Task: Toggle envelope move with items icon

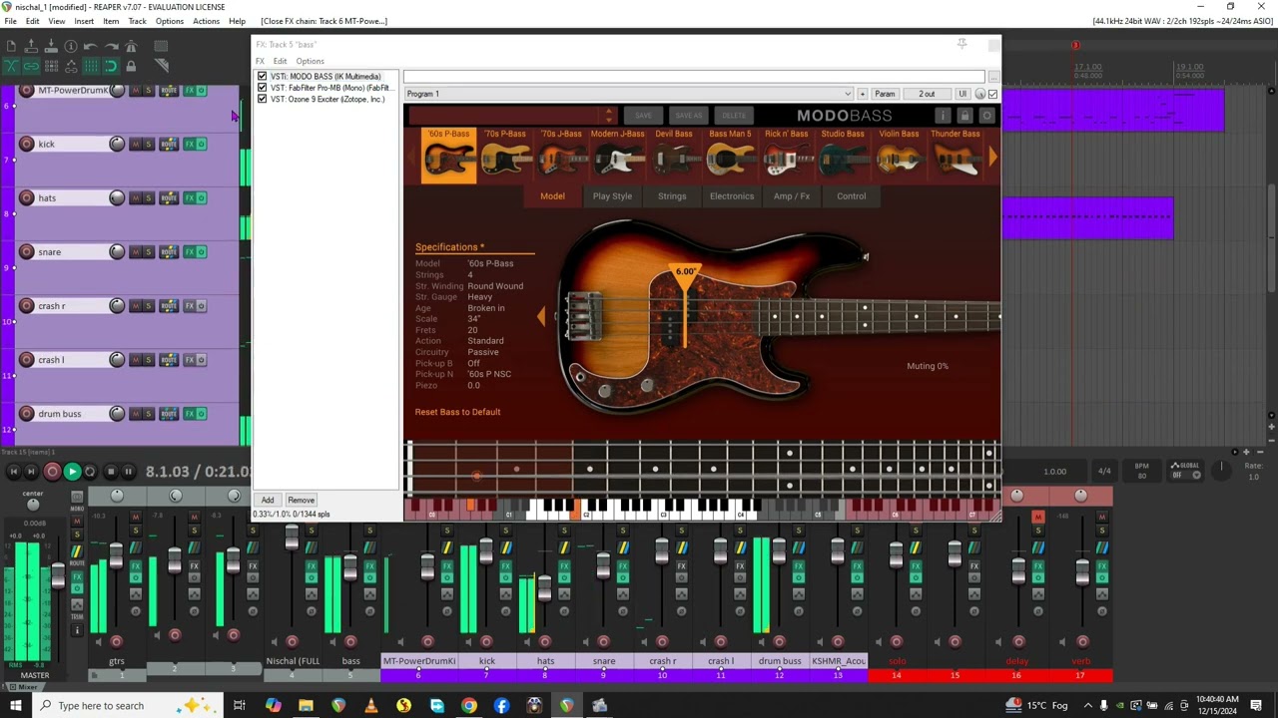Action: tap(71, 66)
